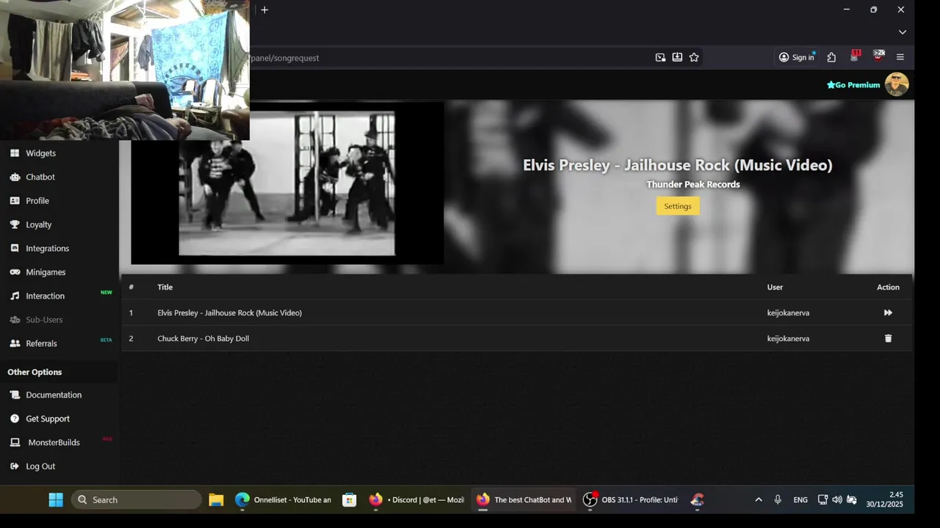
Task: Open the Minigames section
Action: pos(46,272)
